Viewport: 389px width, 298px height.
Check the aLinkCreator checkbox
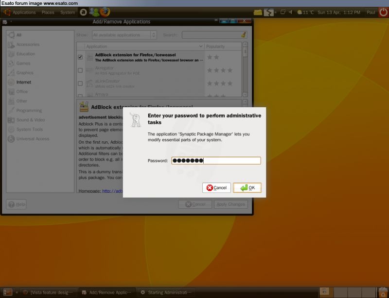click(x=80, y=83)
